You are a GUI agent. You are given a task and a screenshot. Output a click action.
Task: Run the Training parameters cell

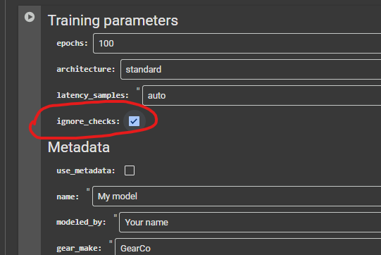click(30, 17)
